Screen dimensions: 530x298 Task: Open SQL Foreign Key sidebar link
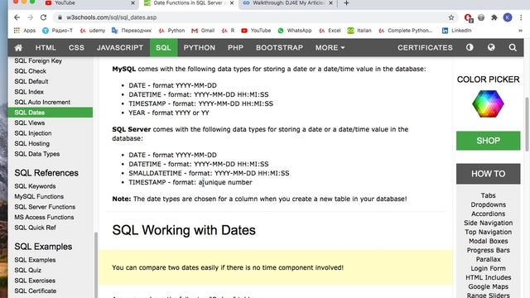38,60
